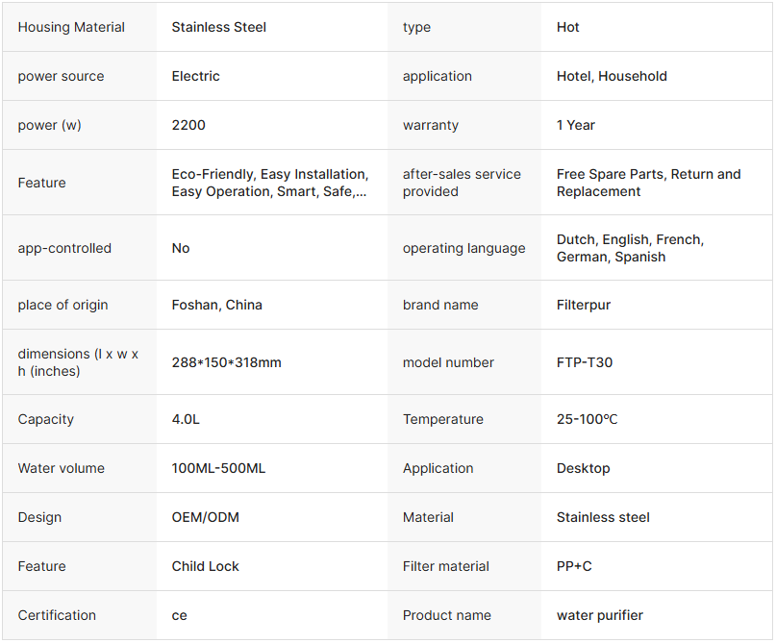Click the Filterpur brand name value
This screenshot has height=643, width=776.
click(584, 305)
